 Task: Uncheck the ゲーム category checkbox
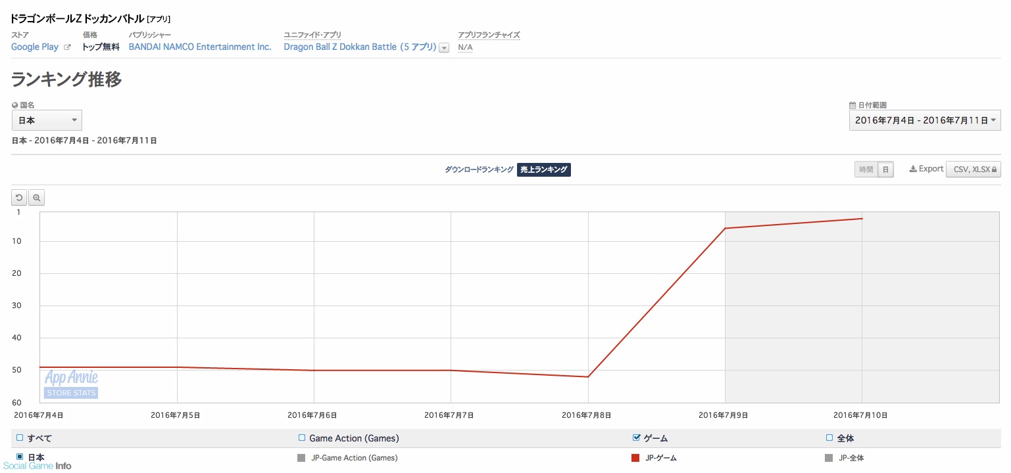tap(636, 438)
